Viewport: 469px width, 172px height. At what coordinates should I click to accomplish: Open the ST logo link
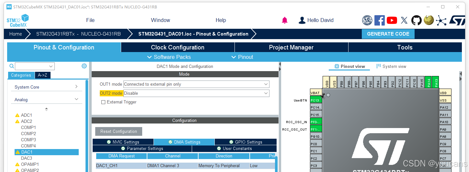point(457,20)
